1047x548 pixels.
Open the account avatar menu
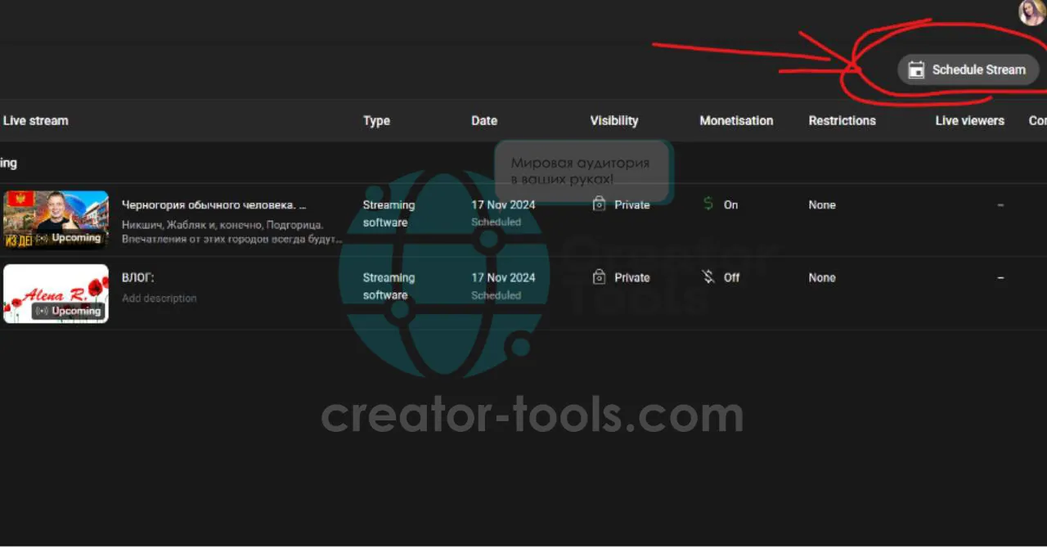click(x=1032, y=12)
